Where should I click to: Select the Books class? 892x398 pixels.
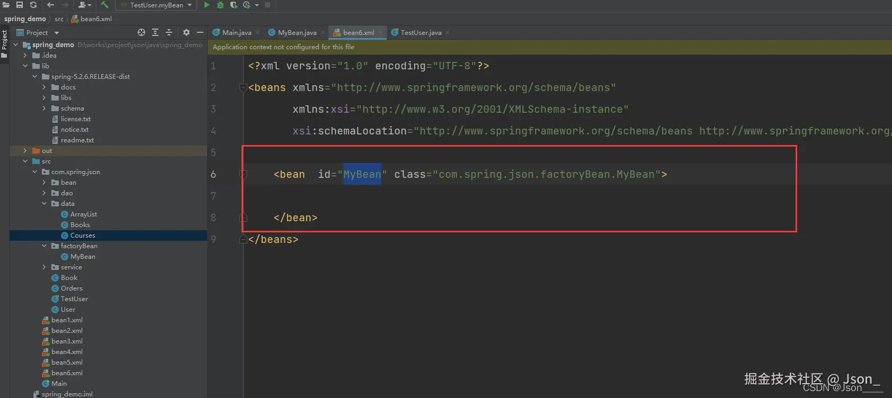tap(75, 225)
